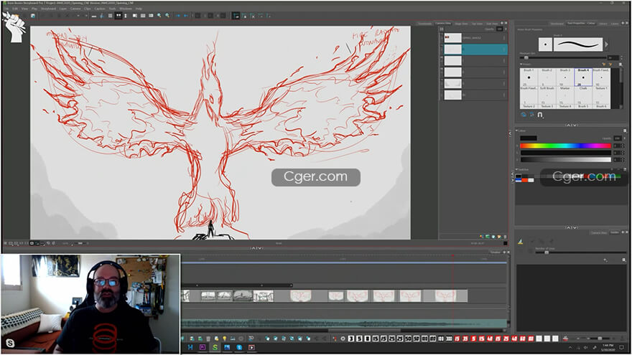Select the Marker brush preset
This screenshot has width=632, height=355.
pyautogui.click(x=564, y=95)
